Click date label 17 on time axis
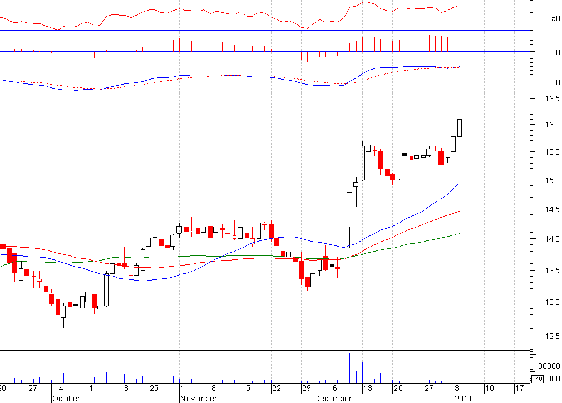This screenshot has width=562, height=403. (x=520, y=388)
